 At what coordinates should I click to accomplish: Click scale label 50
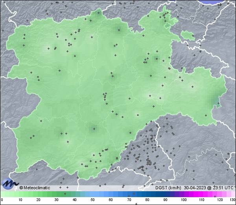[x=93, y=200]
